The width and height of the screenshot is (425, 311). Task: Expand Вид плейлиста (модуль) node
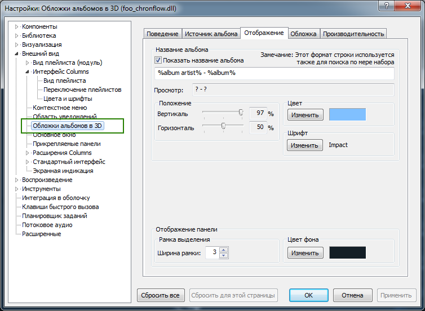click(27, 63)
